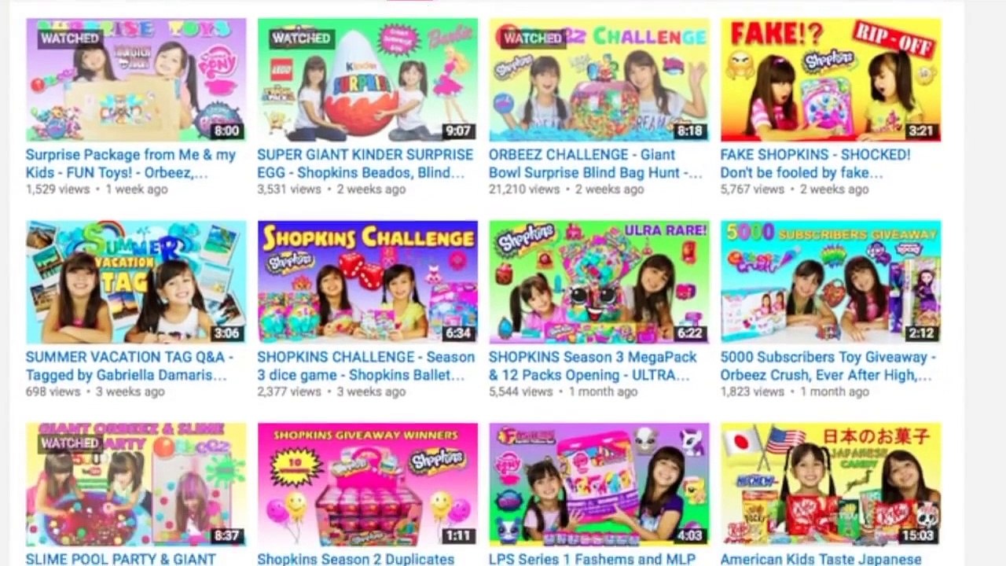Click the SHOPKINS Season 3 MegaPack title link
Image resolution: width=1006 pixels, height=566 pixels.
pos(593,366)
